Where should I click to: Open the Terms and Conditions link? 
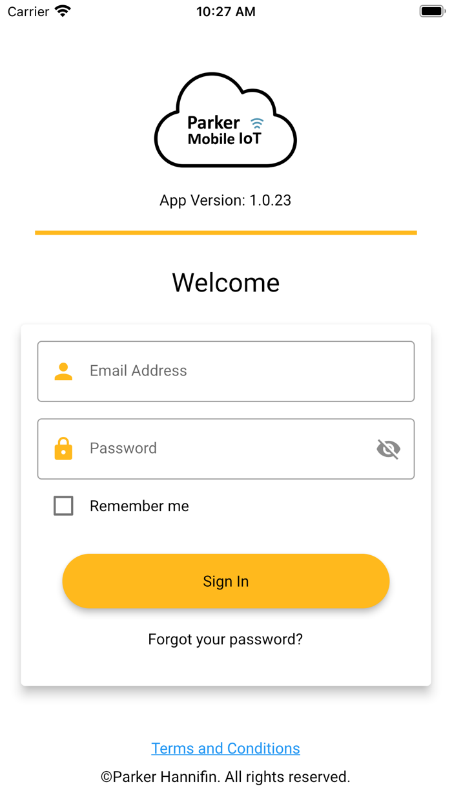point(225,748)
